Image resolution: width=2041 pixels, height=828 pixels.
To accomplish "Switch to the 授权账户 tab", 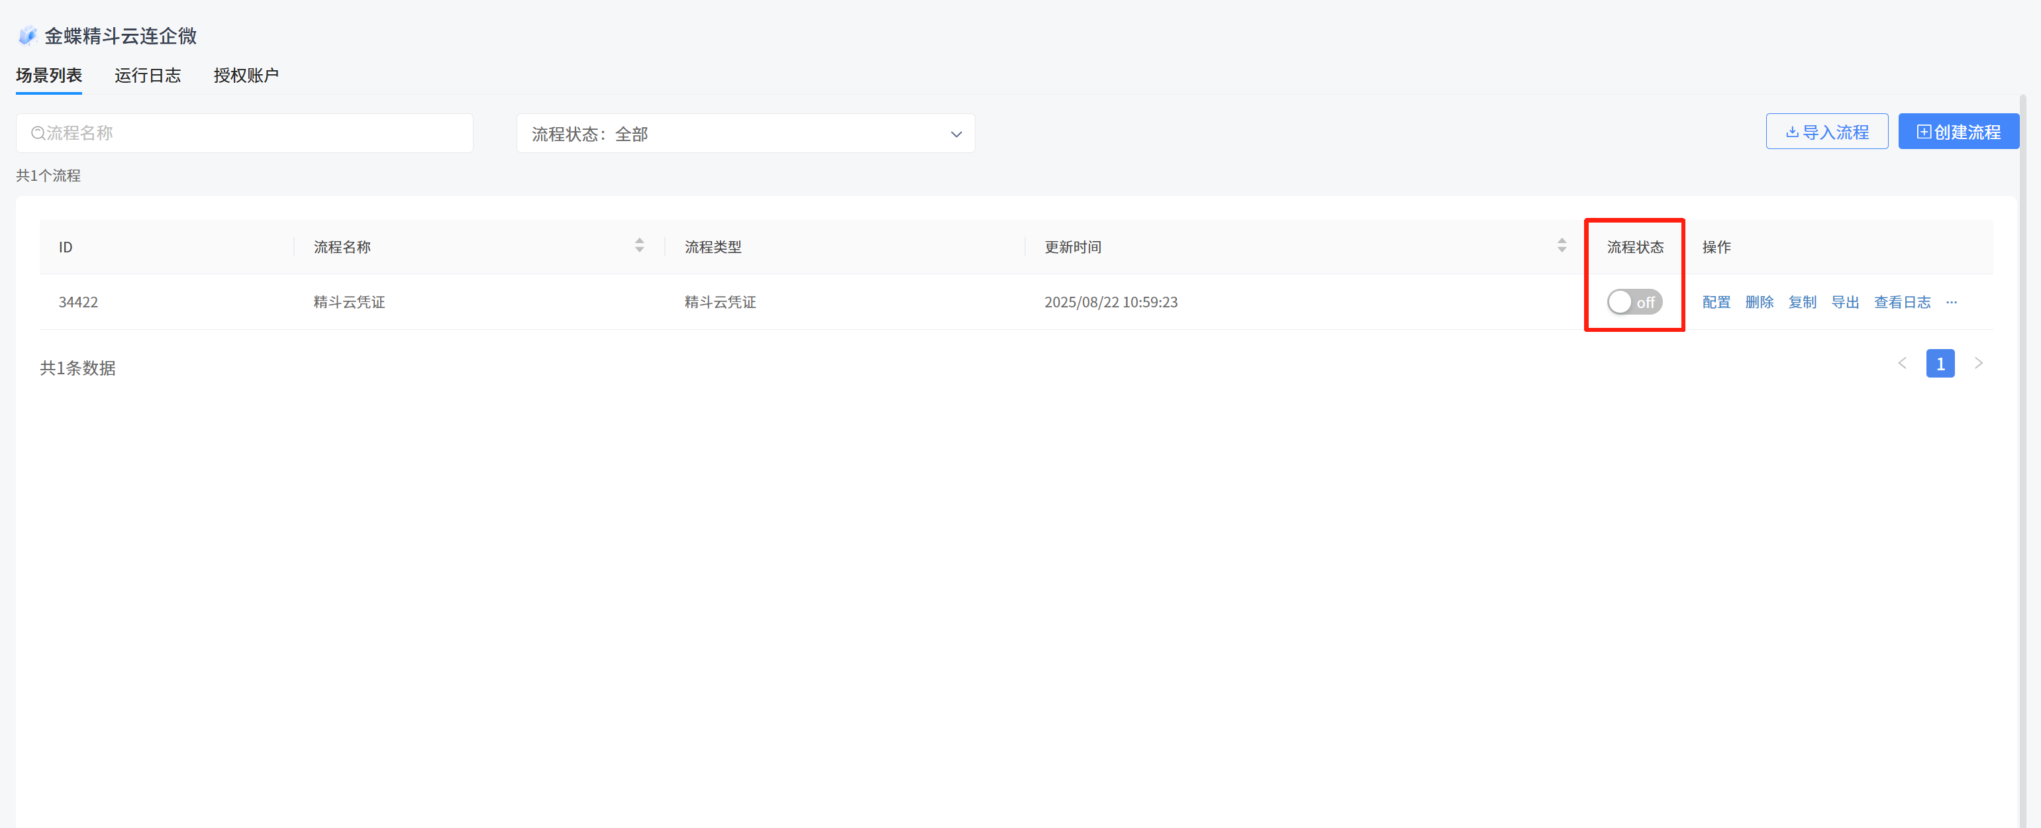I will click(x=246, y=76).
